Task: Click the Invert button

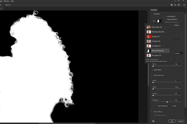Action: (174, 106)
